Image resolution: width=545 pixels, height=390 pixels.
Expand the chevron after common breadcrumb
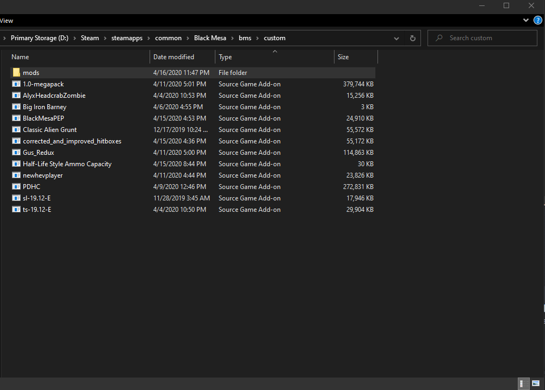click(188, 38)
